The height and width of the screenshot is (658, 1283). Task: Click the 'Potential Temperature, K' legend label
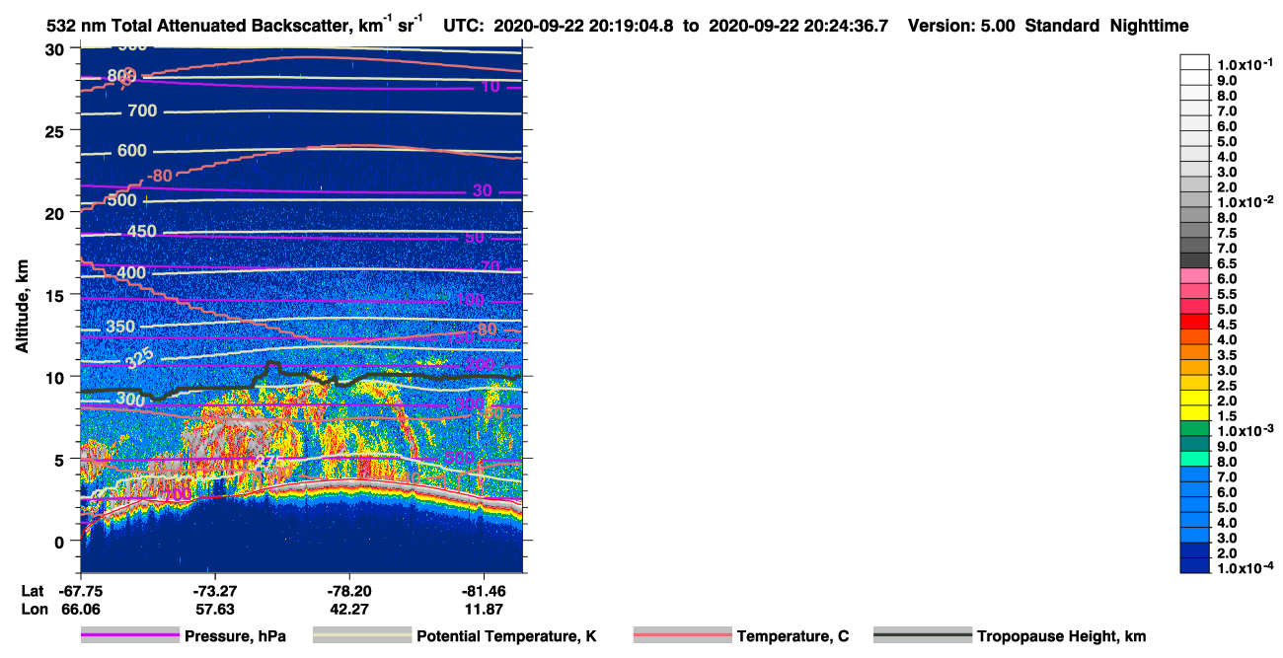506,636
